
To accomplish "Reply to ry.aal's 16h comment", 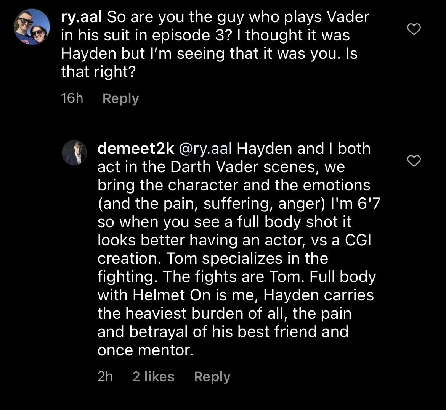I will tap(120, 98).
